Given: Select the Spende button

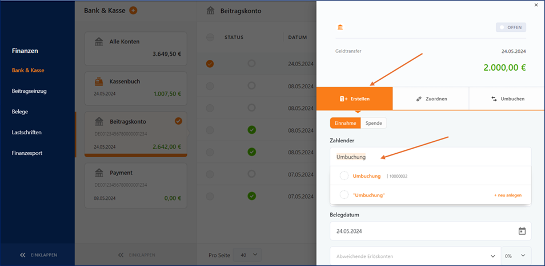Looking at the screenshot, I should (374, 123).
